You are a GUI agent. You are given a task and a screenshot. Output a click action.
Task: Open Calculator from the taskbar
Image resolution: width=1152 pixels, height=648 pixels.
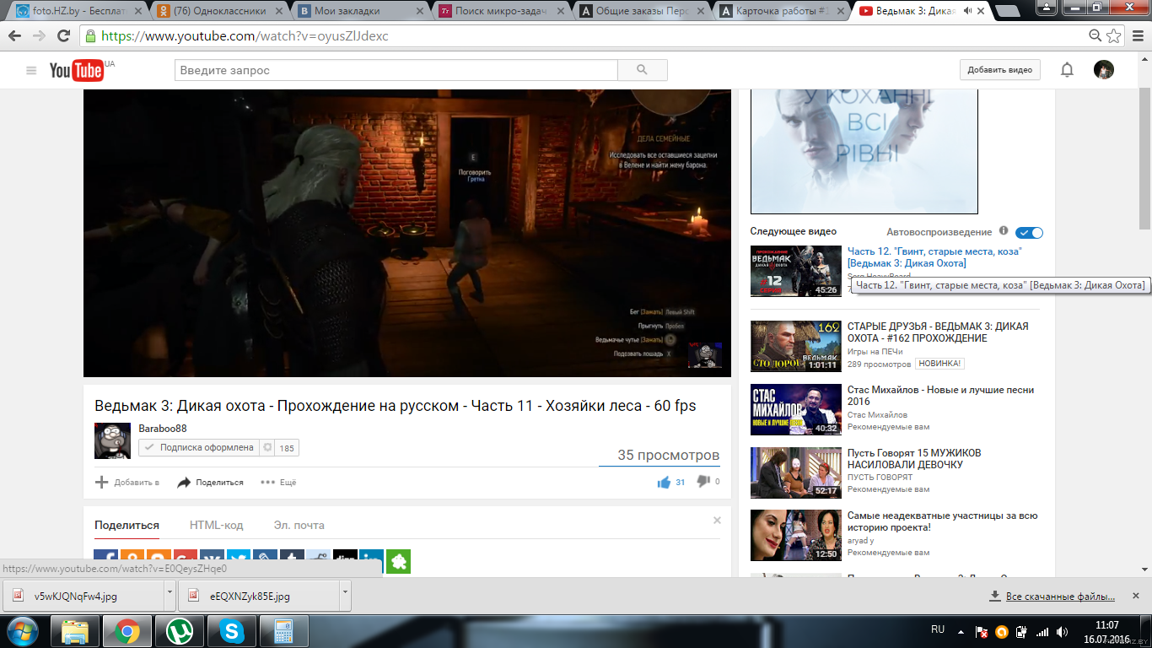(x=283, y=631)
